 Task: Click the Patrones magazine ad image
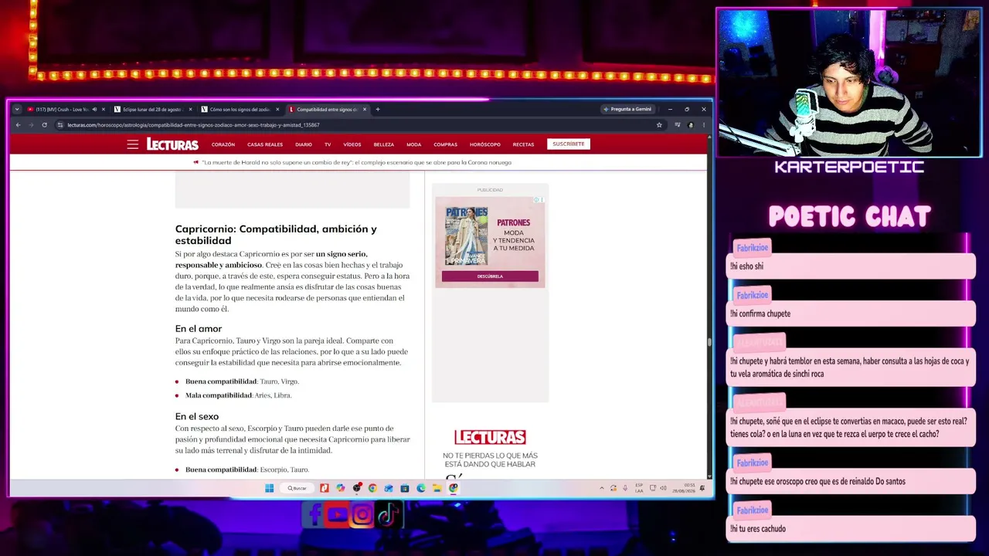coord(466,236)
